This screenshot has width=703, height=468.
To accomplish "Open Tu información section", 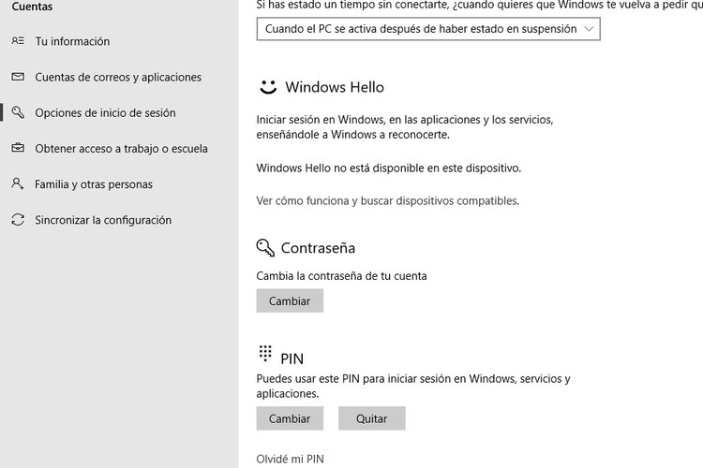I will pyautogui.click(x=72, y=41).
